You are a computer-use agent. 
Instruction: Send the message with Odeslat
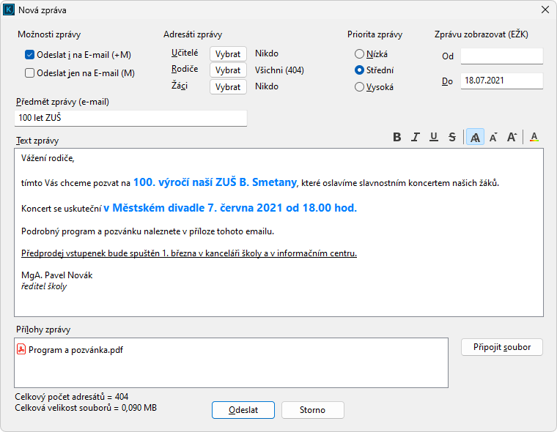pos(243,410)
